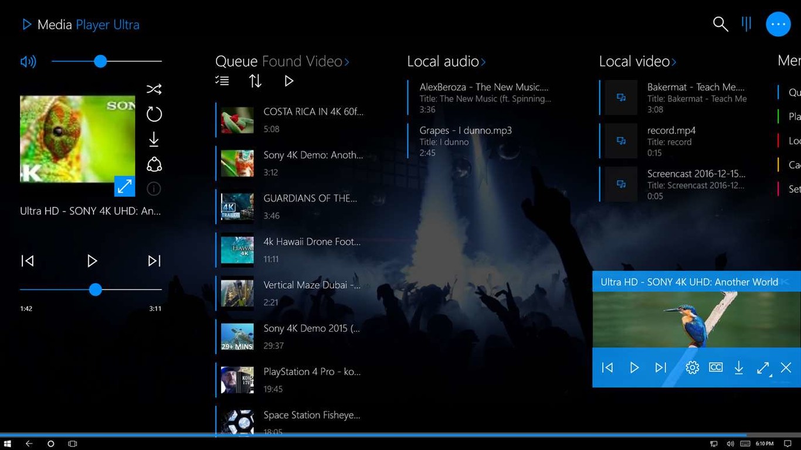Screen dimensions: 801x450
Task: Expand the Local audio section chevron
Action: (x=483, y=62)
